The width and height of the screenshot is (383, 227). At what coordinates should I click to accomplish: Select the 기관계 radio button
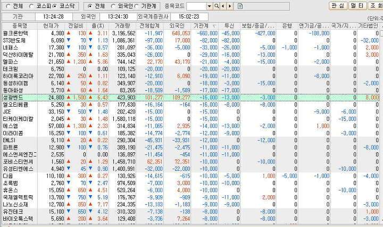136,6
